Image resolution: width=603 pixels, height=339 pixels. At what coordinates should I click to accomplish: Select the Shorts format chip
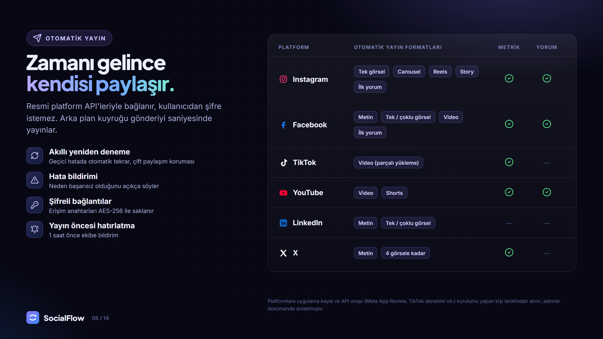coord(394,193)
